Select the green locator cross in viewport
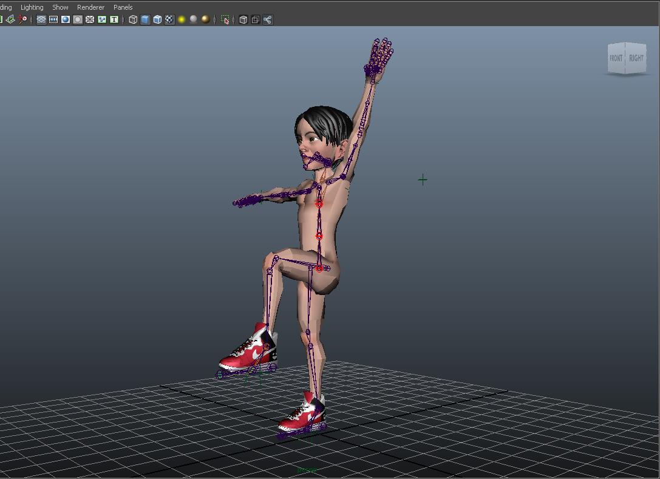The height and width of the screenshot is (479, 660). click(x=423, y=180)
